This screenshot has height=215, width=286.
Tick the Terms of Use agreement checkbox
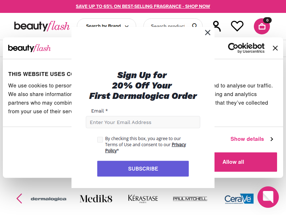pos(100,139)
